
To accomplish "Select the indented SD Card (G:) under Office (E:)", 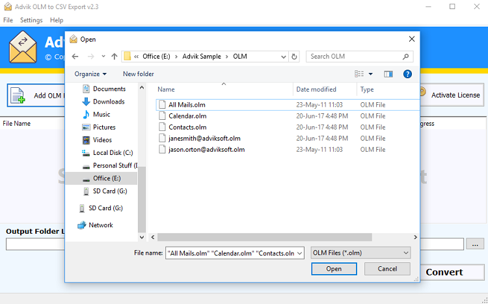I will click(x=110, y=191).
